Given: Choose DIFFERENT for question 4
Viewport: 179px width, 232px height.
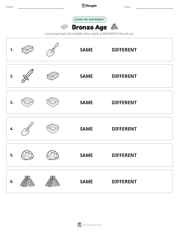Looking at the screenshot, I should click(124, 129).
